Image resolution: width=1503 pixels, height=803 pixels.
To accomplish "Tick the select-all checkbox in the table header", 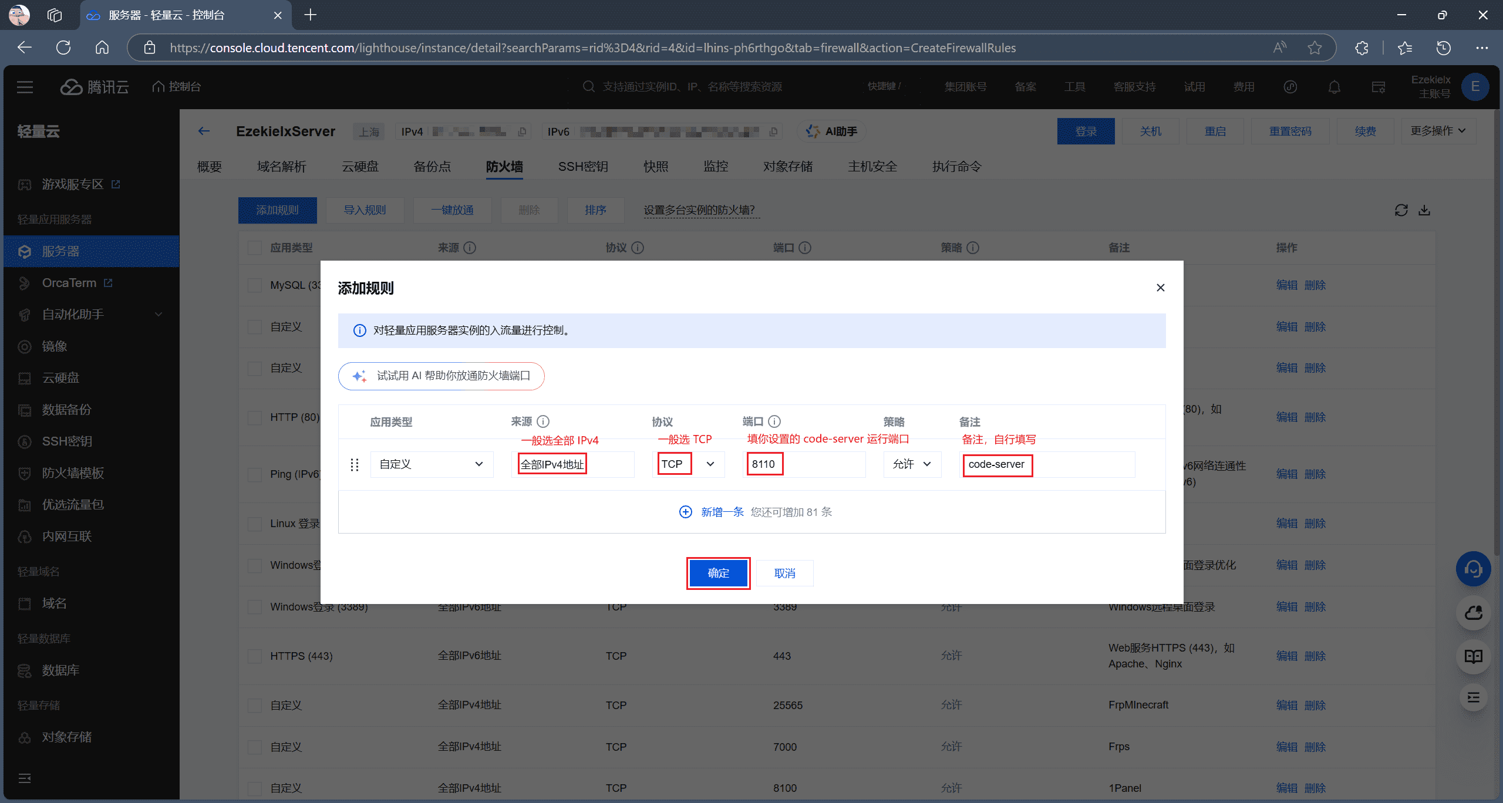I will [254, 248].
